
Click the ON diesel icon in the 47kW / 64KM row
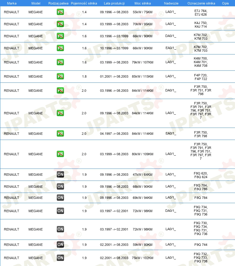point(60,175)
